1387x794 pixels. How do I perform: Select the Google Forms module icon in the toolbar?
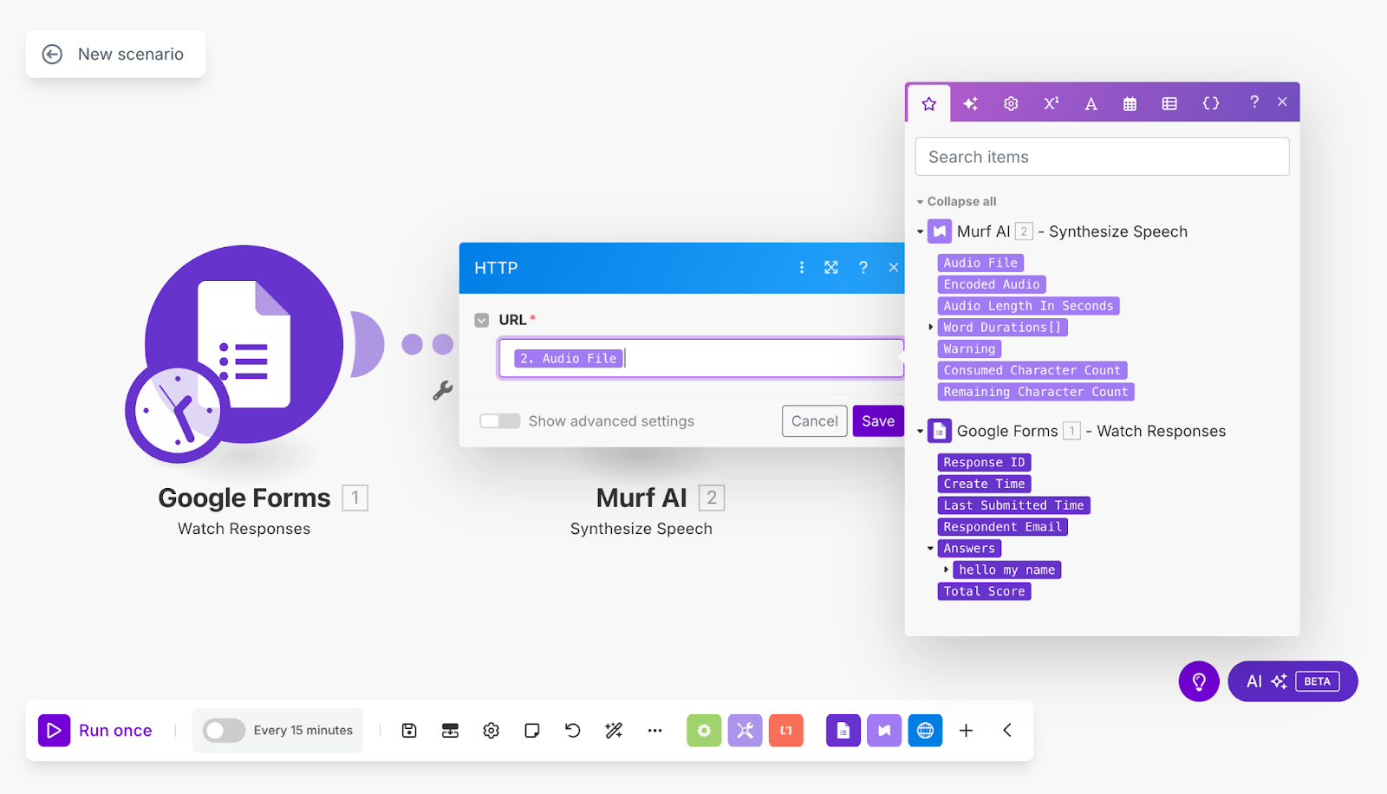pos(843,730)
